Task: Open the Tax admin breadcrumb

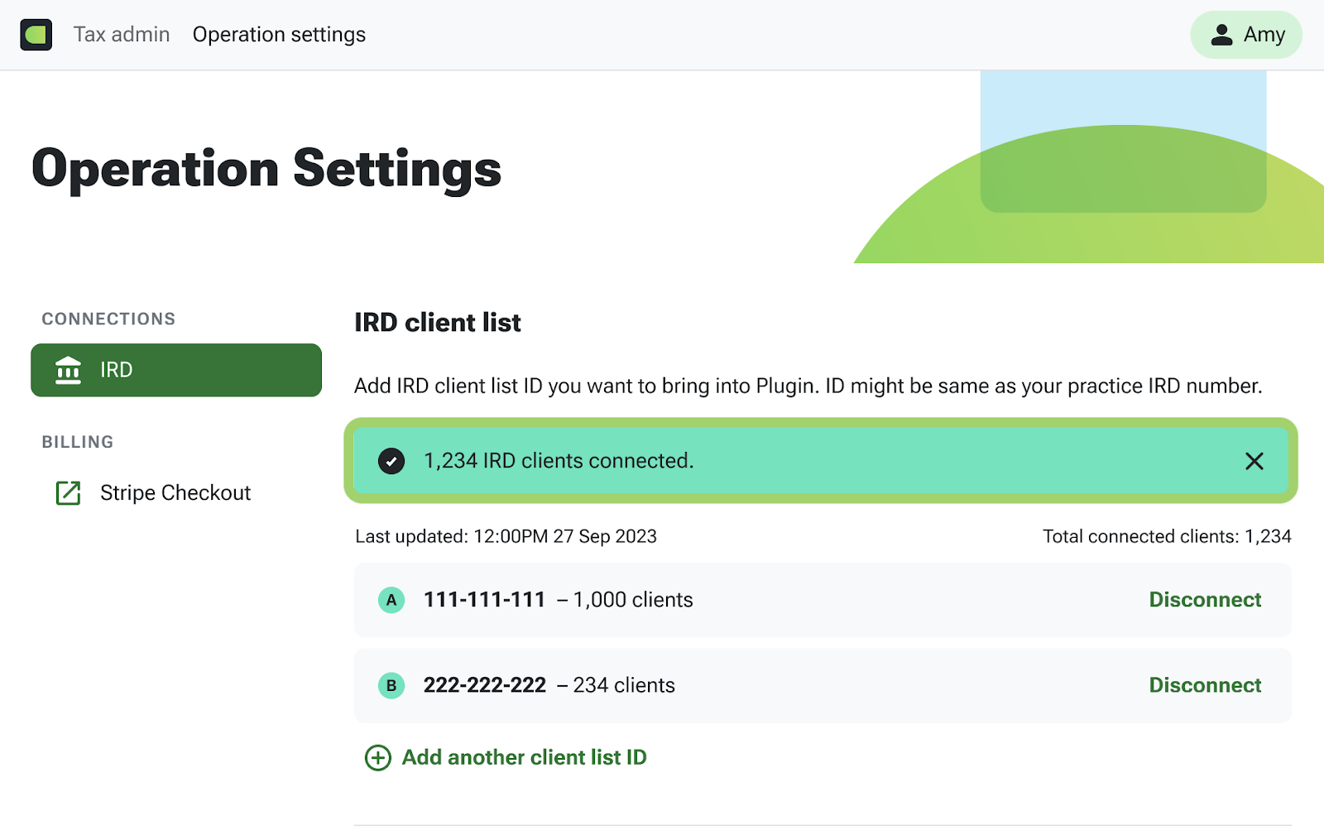Action: (122, 35)
